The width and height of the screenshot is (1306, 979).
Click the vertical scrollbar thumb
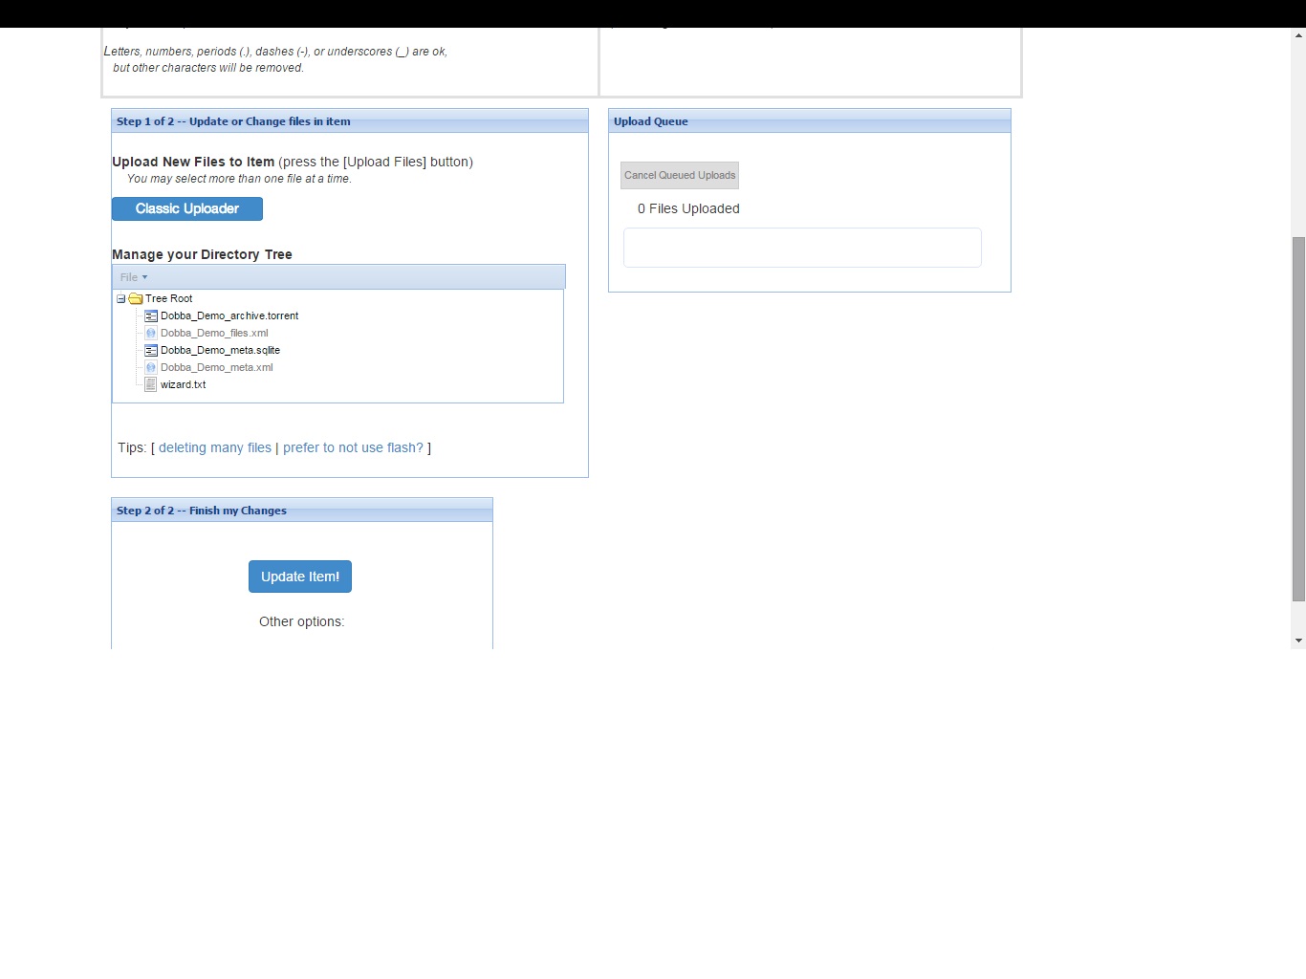(x=1298, y=419)
